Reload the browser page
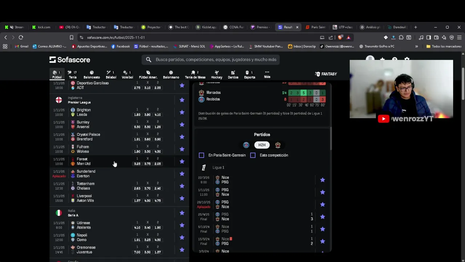The height and width of the screenshot is (262, 465). click(x=21, y=37)
